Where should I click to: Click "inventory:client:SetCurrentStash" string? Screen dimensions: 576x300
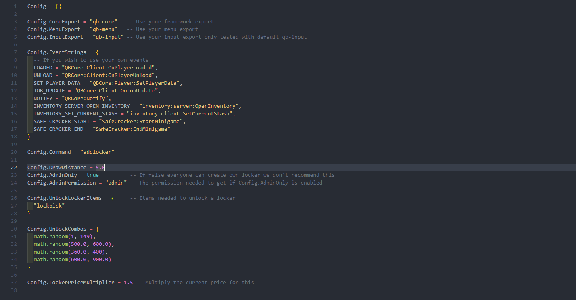179,114
